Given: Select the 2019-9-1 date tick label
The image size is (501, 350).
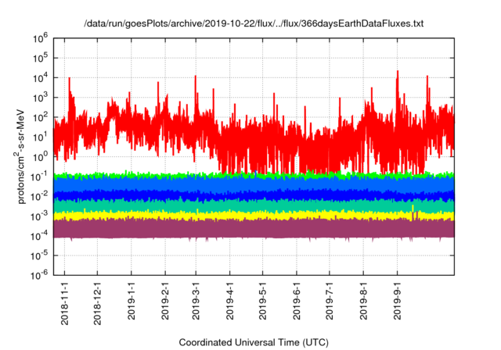Looking at the screenshot, I should (x=397, y=300).
